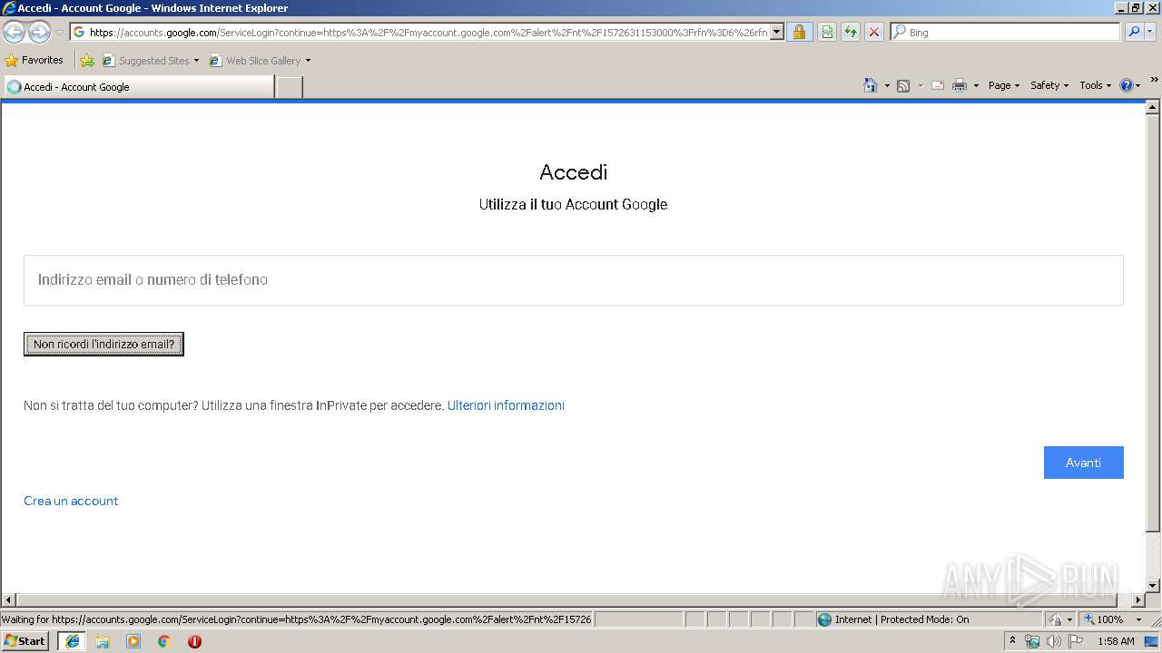Click the Internet Explorer taskbar icon
Image resolution: width=1162 pixels, height=653 pixels.
[72, 641]
